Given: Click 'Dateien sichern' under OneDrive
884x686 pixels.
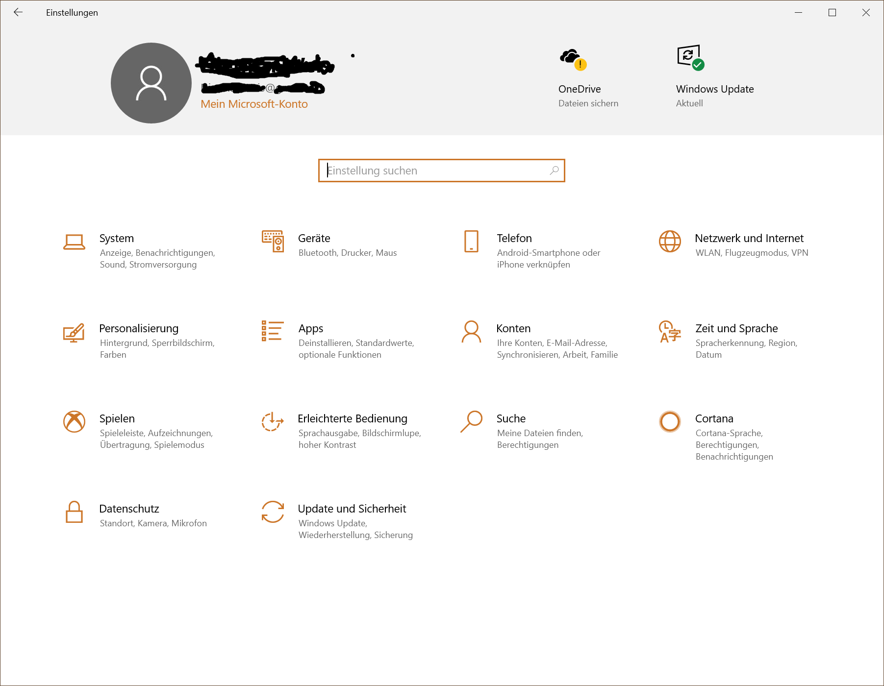Looking at the screenshot, I should (588, 103).
